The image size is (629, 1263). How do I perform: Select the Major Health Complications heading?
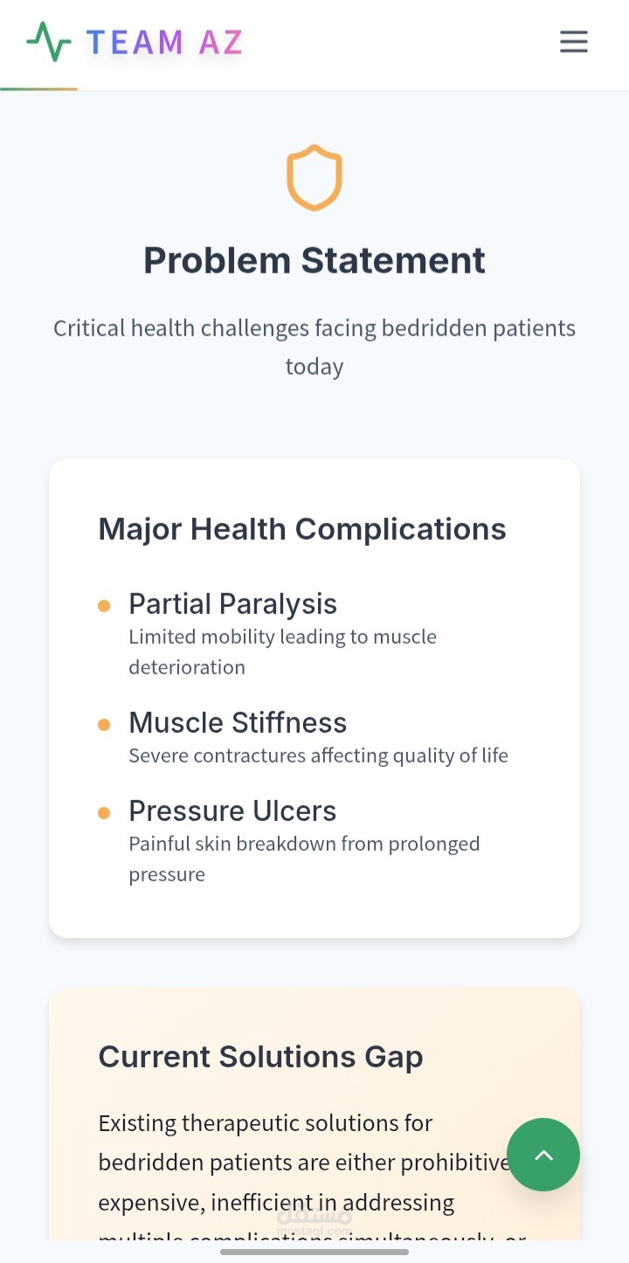(302, 528)
